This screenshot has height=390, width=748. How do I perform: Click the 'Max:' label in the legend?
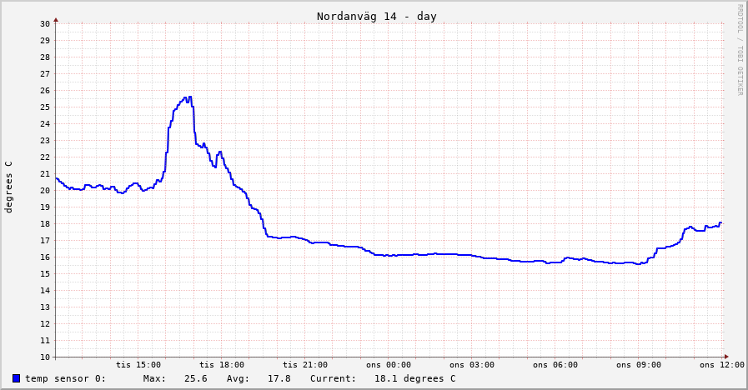154,378
